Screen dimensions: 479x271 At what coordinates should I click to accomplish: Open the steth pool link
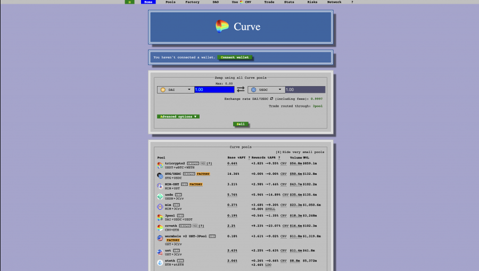170,261
